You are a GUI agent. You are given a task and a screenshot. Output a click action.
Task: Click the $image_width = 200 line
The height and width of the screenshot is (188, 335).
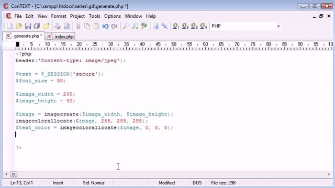[x=46, y=94]
